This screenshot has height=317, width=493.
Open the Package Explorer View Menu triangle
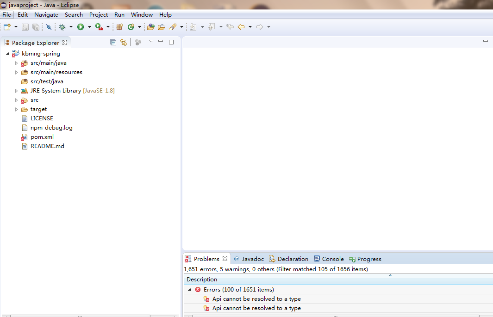coord(151,41)
